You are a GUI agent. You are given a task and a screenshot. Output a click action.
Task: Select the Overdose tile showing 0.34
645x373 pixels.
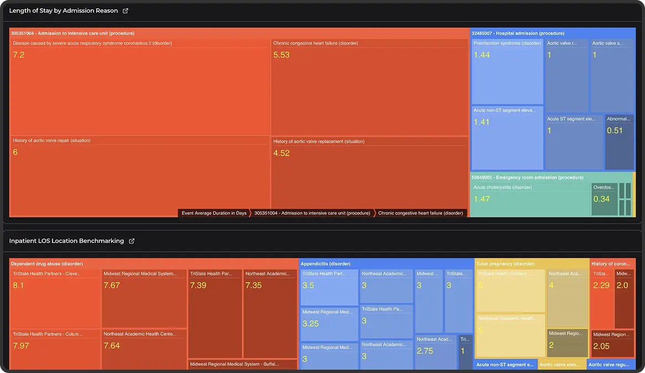[x=604, y=200]
